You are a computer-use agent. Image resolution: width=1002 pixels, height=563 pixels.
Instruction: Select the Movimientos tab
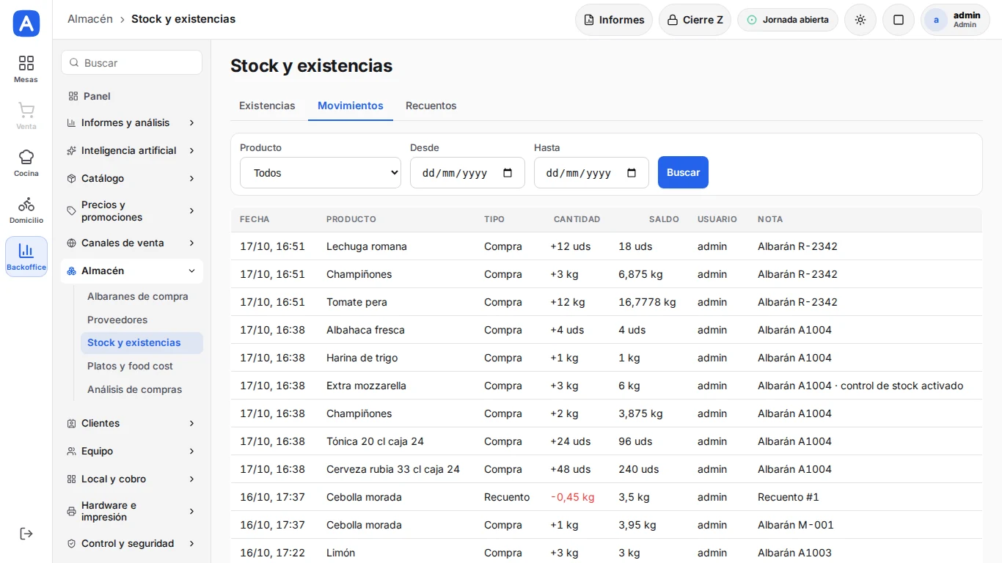pyautogui.click(x=351, y=106)
